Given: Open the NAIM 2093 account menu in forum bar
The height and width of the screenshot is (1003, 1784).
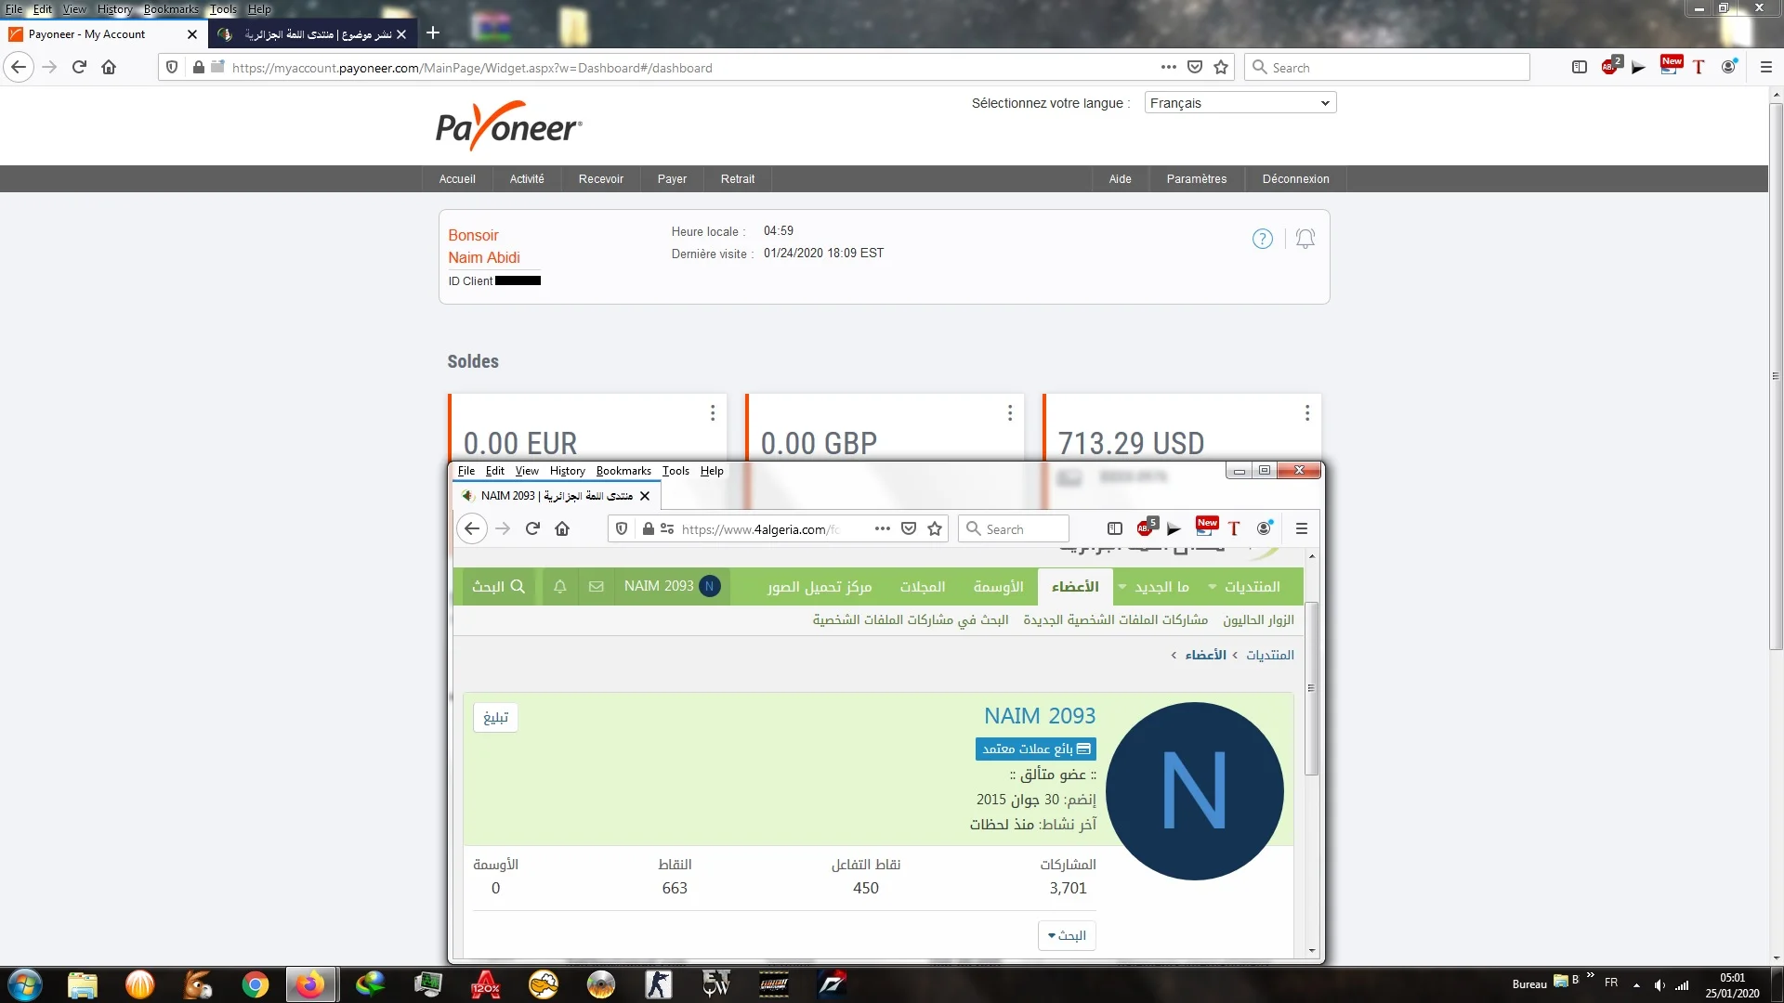Looking at the screenshot, I should pyautogui.click(x=672, y=587).
